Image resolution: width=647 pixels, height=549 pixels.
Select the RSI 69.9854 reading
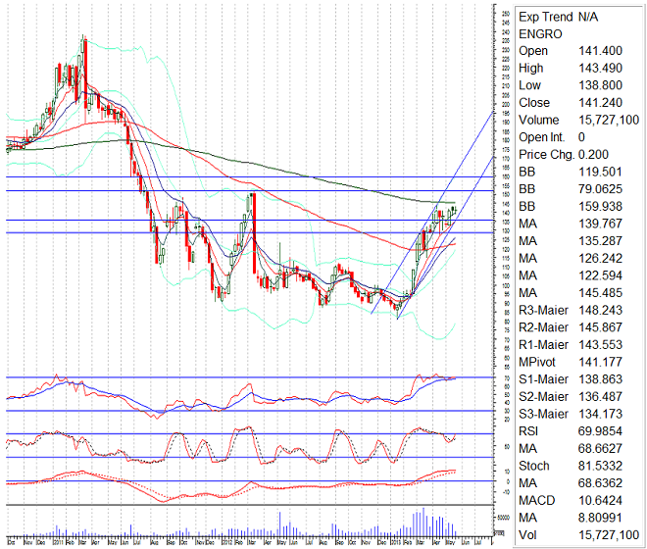click(569, 431)
